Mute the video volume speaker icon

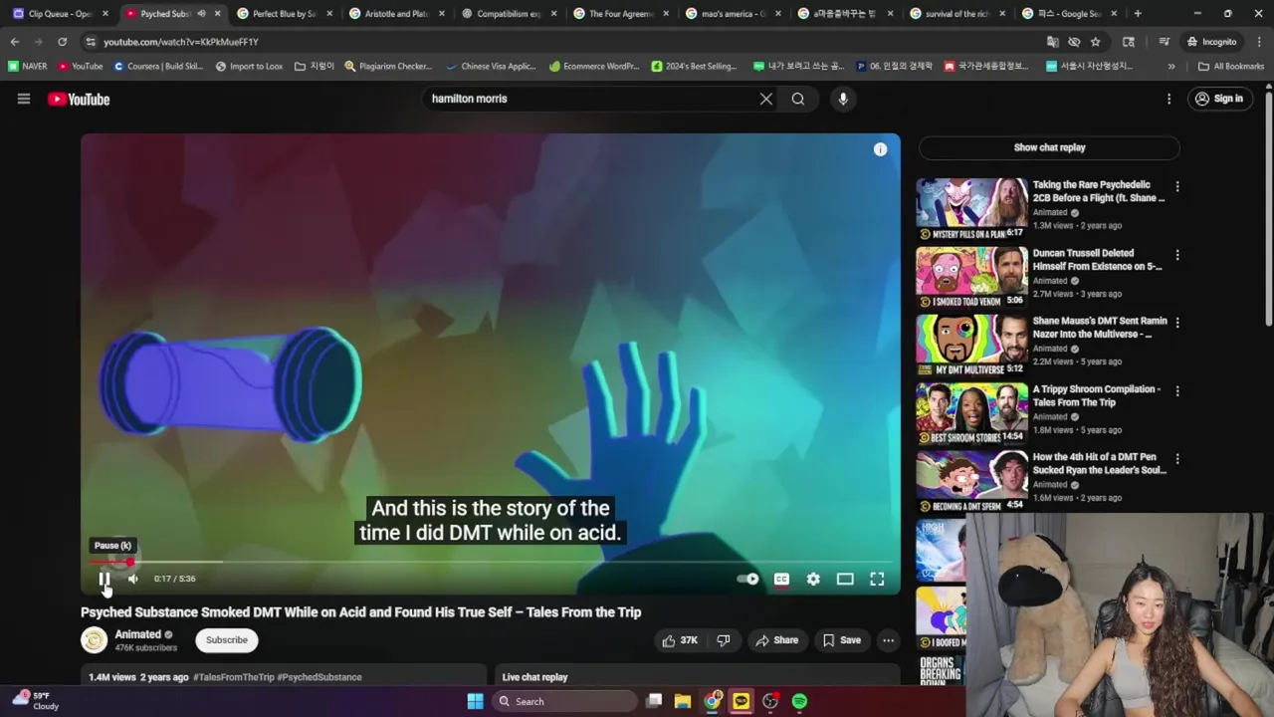pyautogui.click(x=133, y=579)
